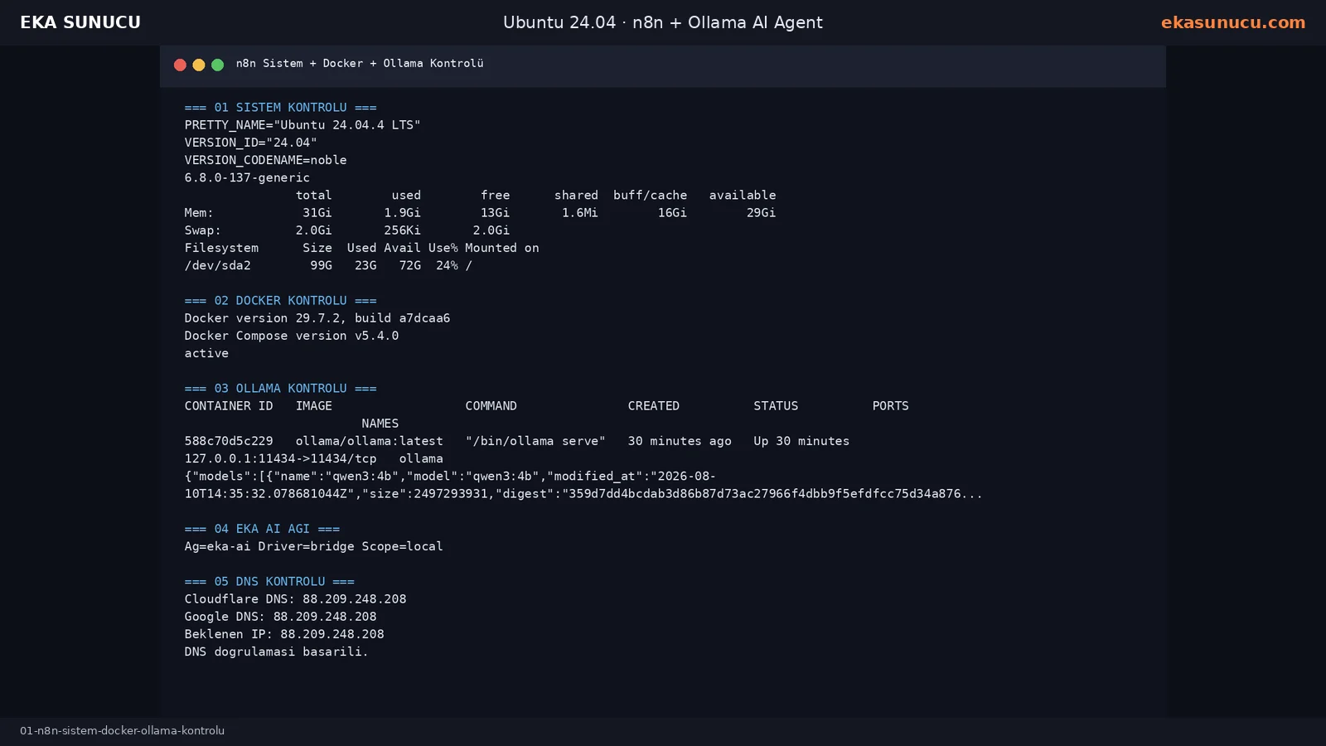Click the 'COMMAND' column header
1326x746 pixels.
pos(491,406)
